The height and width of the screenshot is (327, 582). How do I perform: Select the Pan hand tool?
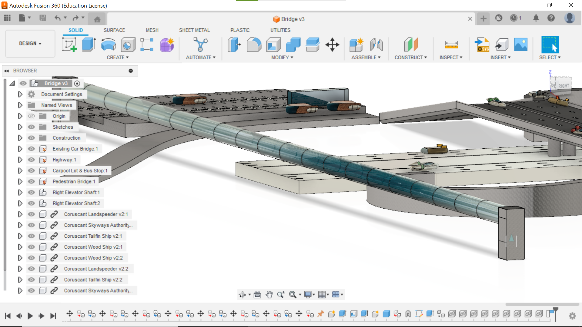click(x=269, y=295)
